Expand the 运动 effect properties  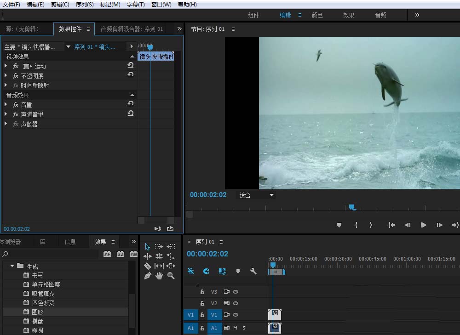[x=6, y=66]
